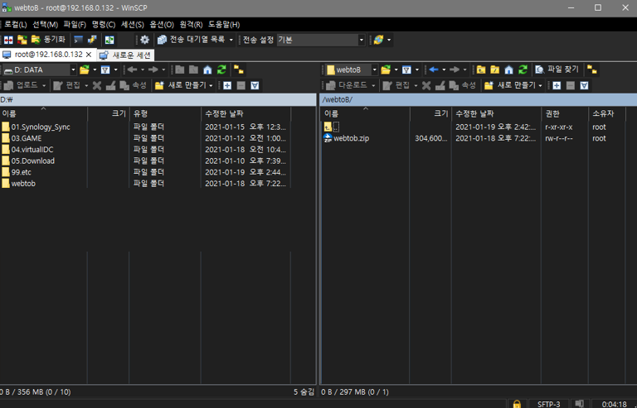Open the 도움말(H) menu
637x408 pixels.
point(224,24)
